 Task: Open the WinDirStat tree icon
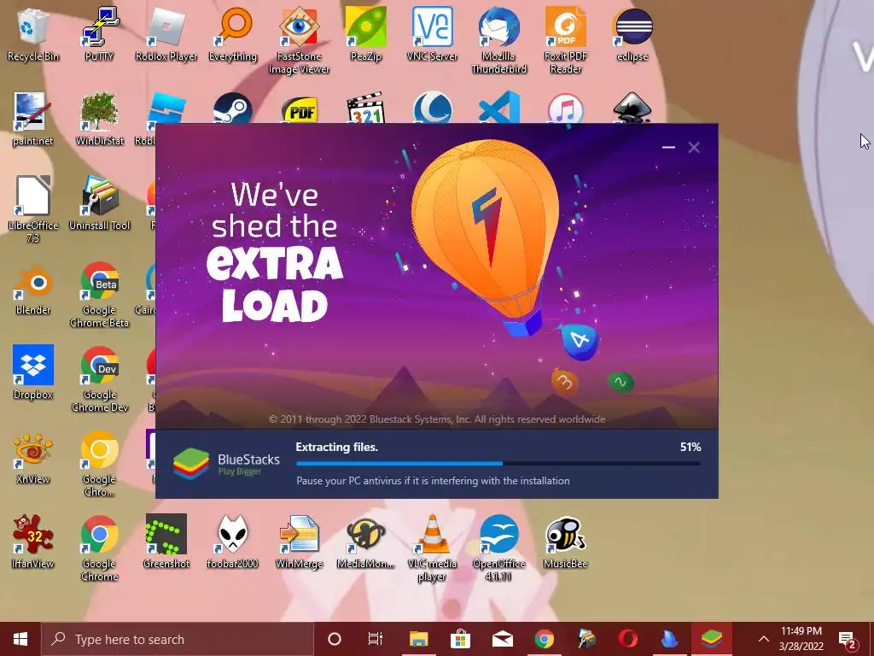(x=99, y=120)
